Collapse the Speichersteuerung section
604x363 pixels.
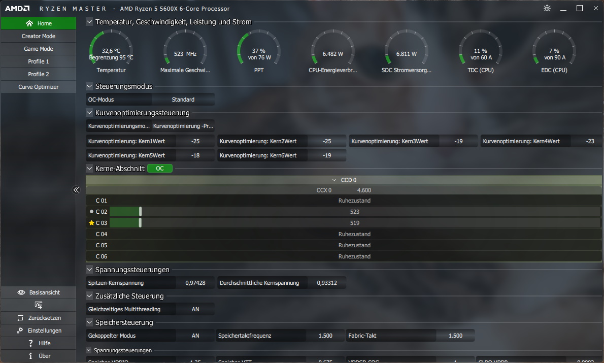pos(89,322)
